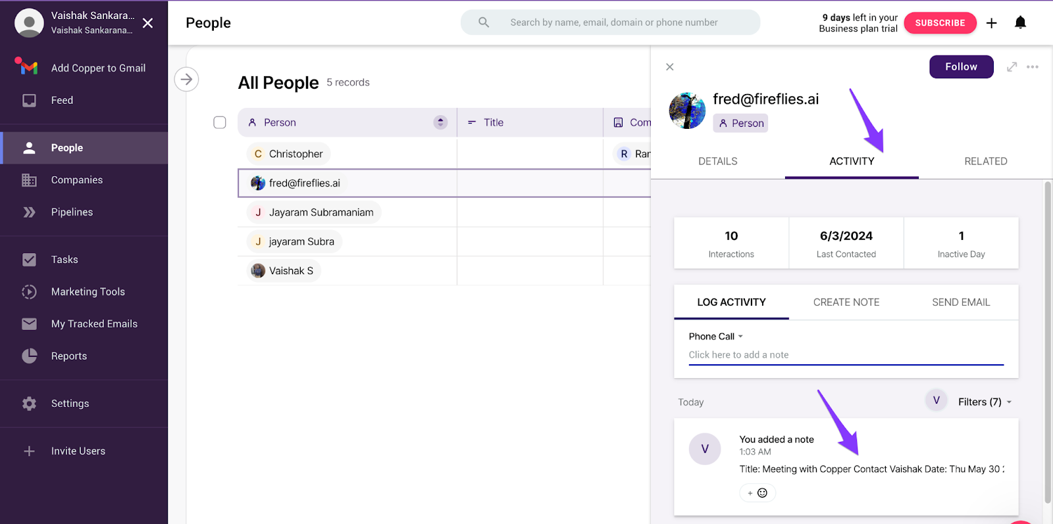Viewport: 1053px width, 524px height.
Task: Open the three-dot more options menu
Action: [x=1033, y=67]
